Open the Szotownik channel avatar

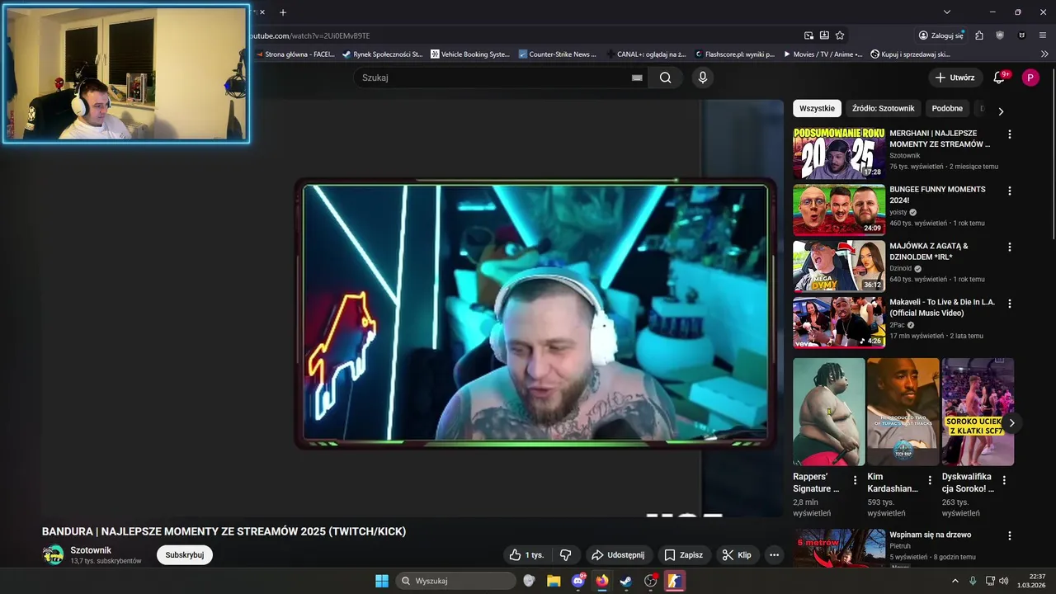pos(53,555)
